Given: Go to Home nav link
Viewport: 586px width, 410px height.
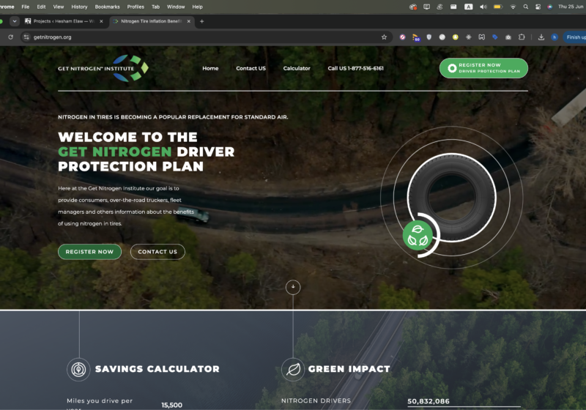Looking at the screenshot, I should pos(210,68).
